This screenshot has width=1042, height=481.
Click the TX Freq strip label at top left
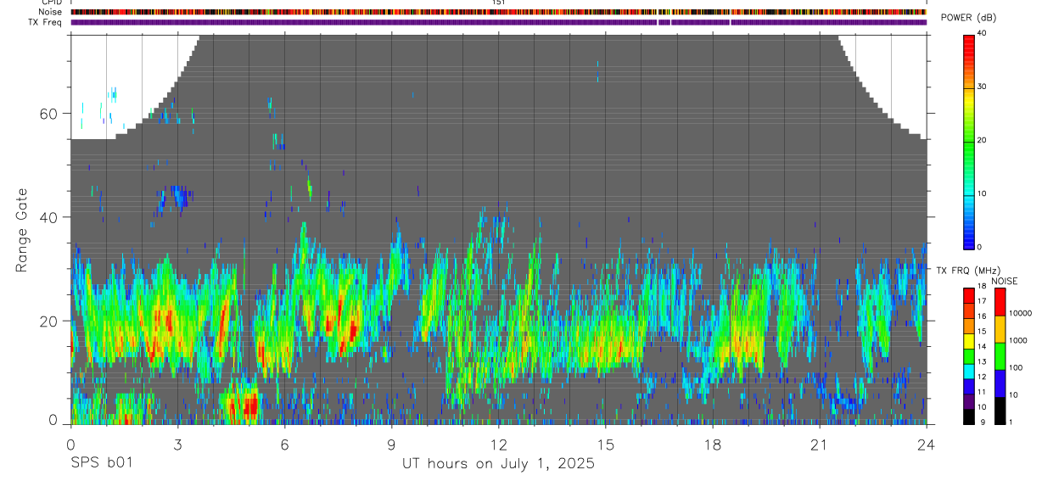[x=46, y=22]
